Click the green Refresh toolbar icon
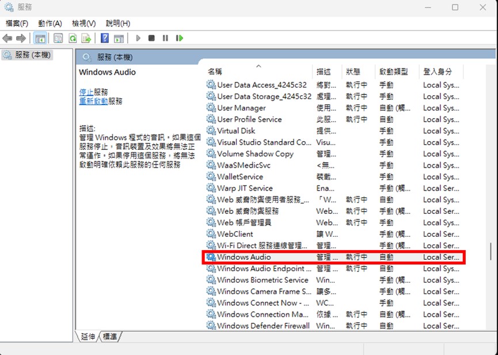498x355 pixels. [x=73, y=38]
